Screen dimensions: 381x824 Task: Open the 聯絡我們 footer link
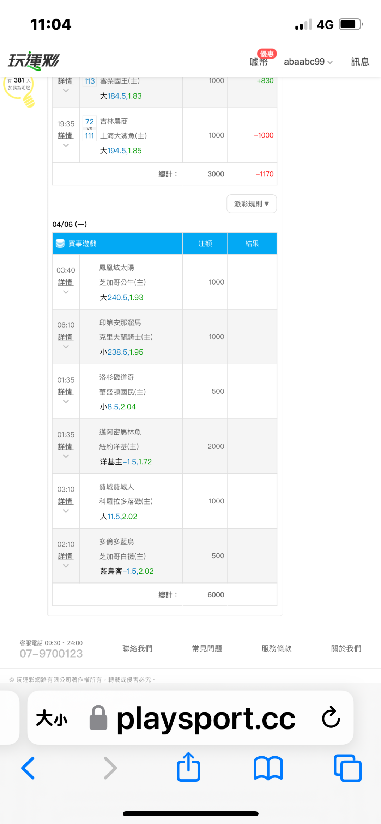137,648
